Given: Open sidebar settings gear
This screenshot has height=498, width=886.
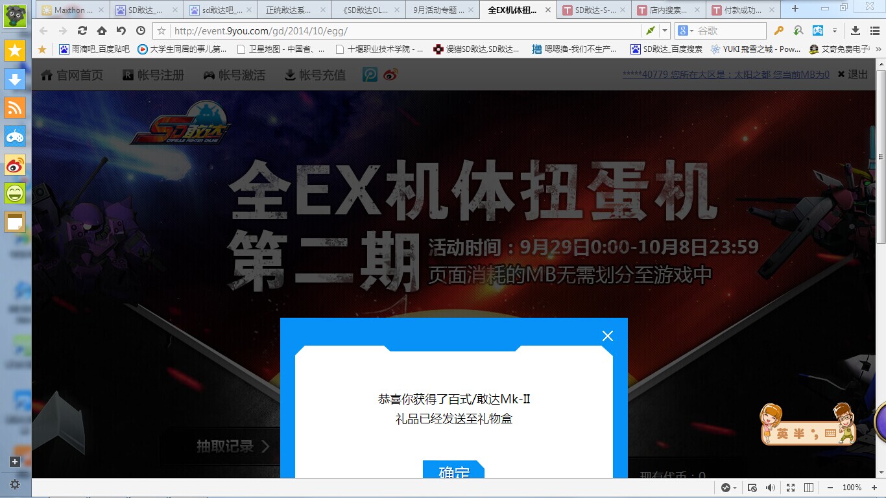Looking at the screenshot, I should [x=15, y=484].
